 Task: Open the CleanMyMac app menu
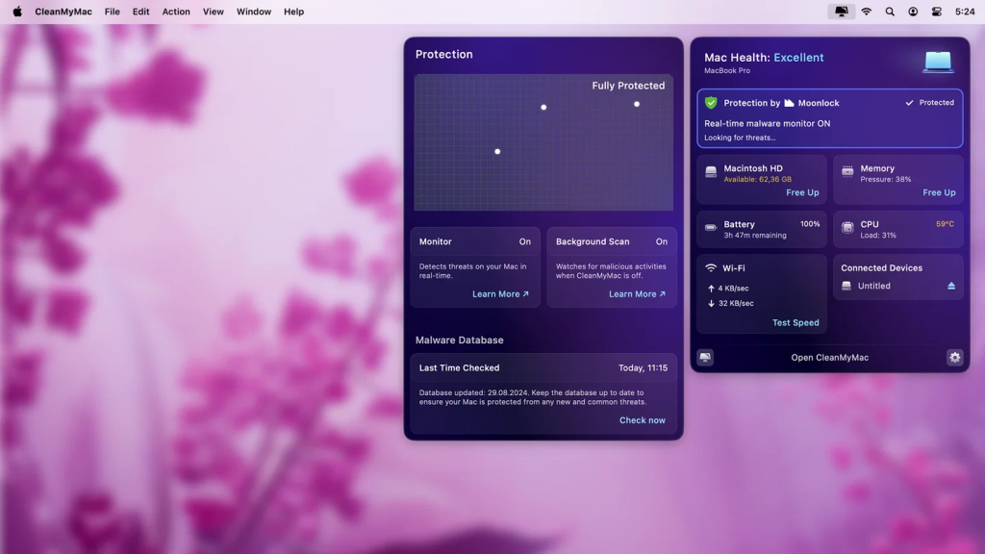click(63, 12)
